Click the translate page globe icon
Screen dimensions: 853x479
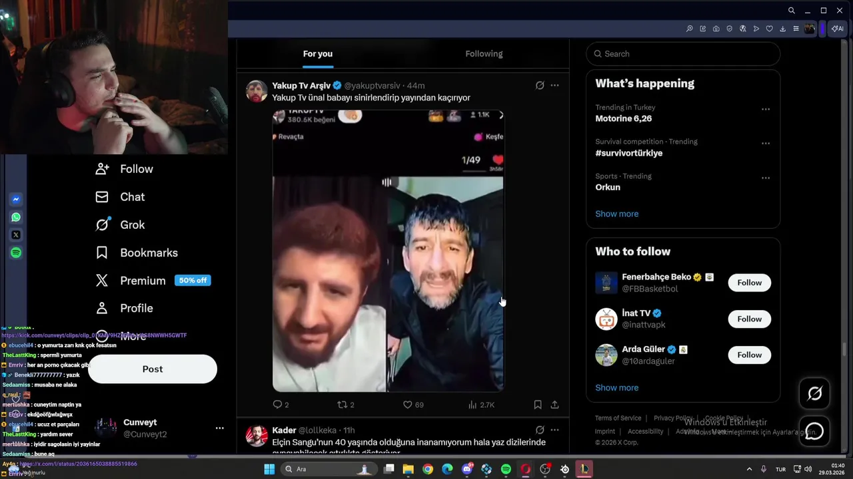[742, 29]
